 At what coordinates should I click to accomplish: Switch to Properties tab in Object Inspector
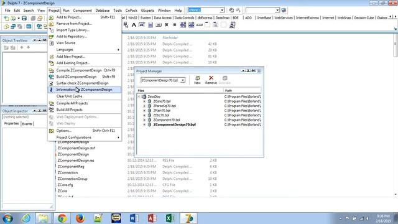coord(11,123)
